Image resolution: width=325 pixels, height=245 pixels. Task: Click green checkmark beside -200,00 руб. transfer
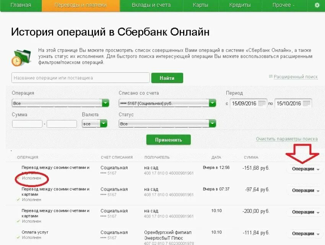(18, 221)
